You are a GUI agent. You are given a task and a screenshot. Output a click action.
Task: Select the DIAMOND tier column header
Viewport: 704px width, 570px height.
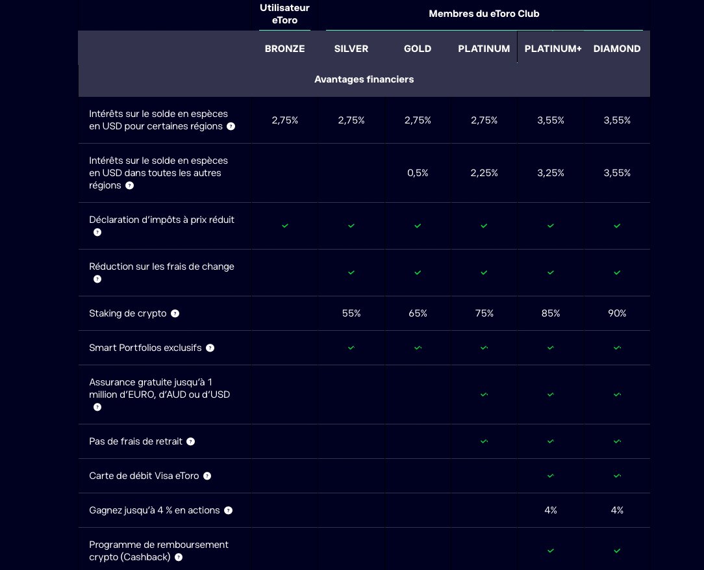click(617, 49)
